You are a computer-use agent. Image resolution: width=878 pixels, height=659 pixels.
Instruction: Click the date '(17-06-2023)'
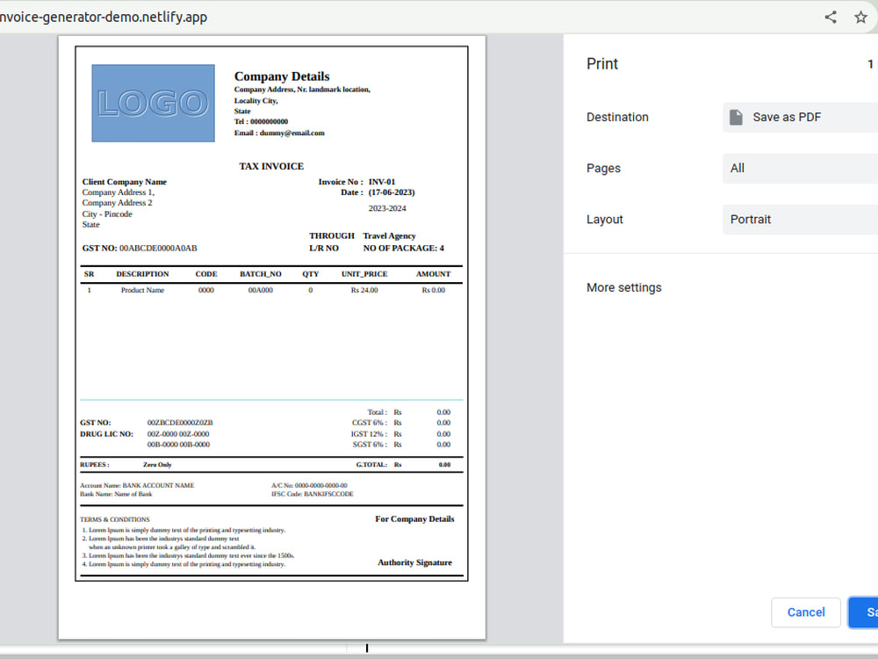pos(392,192)
